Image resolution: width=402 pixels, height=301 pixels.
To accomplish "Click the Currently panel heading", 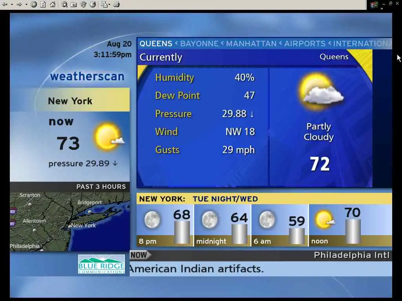I will pyautogui.click(x=161, y=57).
